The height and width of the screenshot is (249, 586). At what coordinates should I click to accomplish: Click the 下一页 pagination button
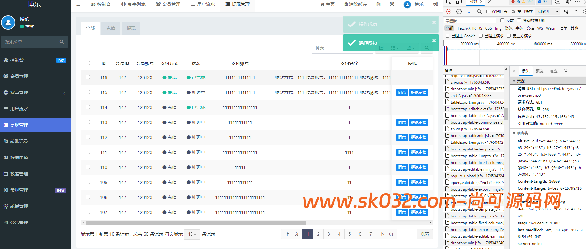pyautogui.click(x=387, y=234)
